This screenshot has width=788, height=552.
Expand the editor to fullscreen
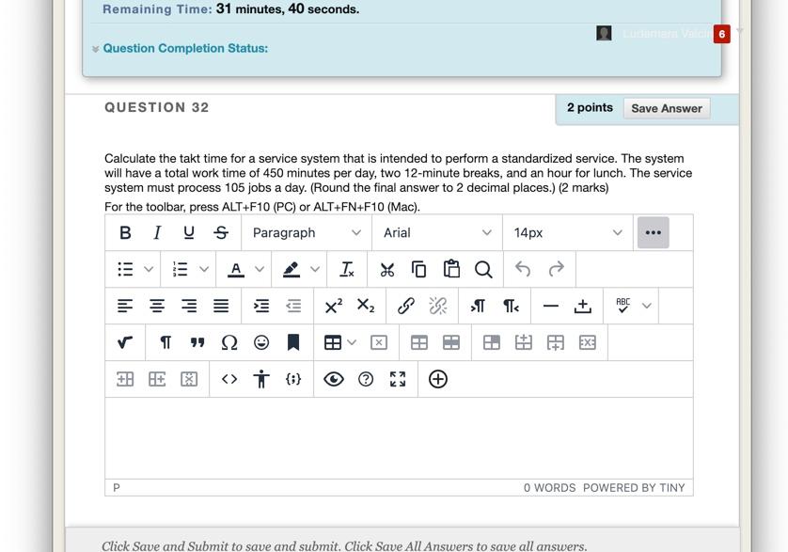[397, 379]
